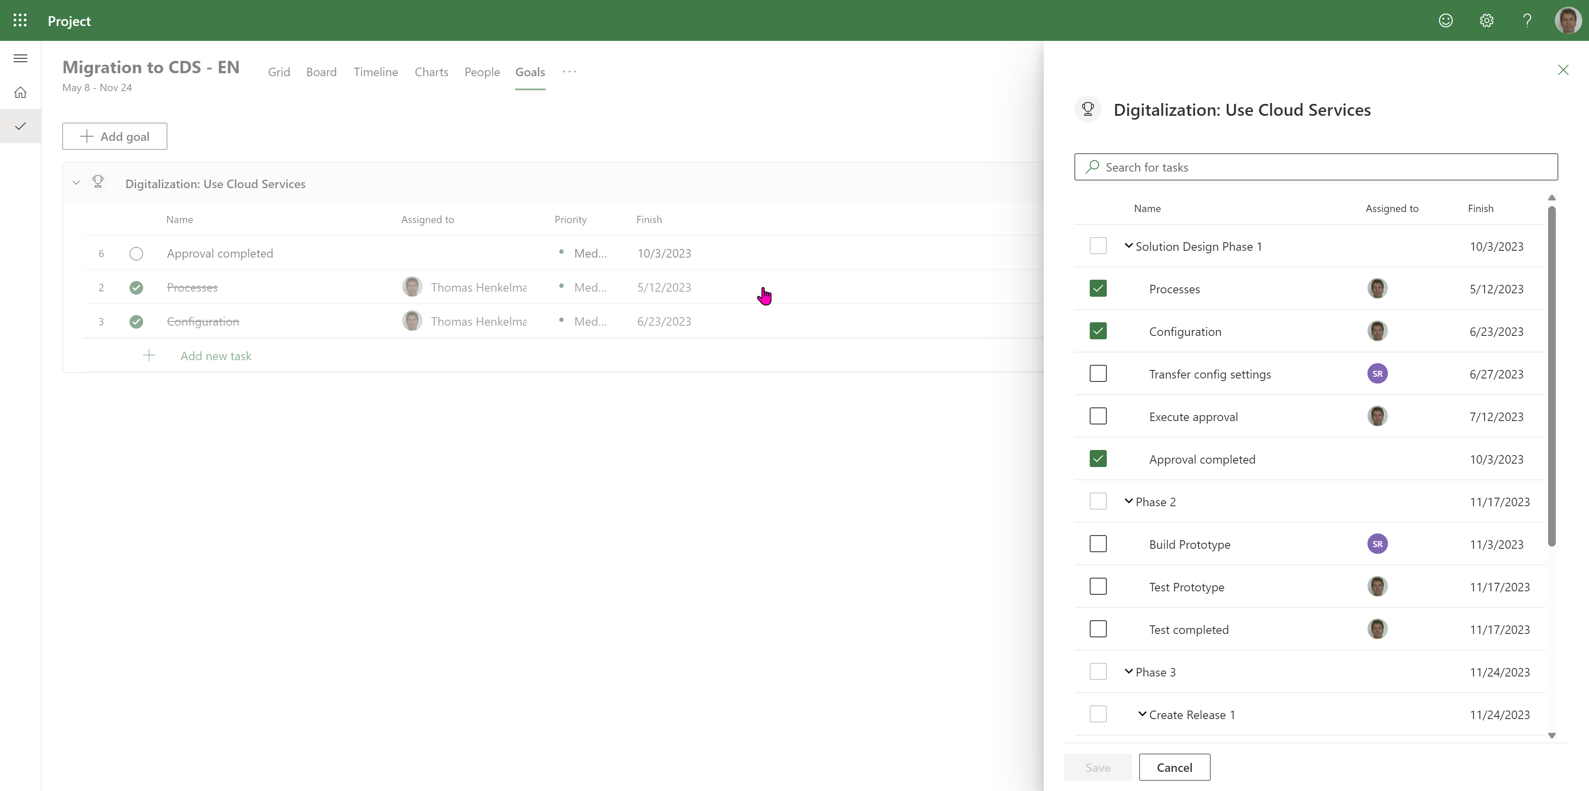1589x791 pixels.
Task: Uncheck the completed Configuration task
Action: [1098, 331]
